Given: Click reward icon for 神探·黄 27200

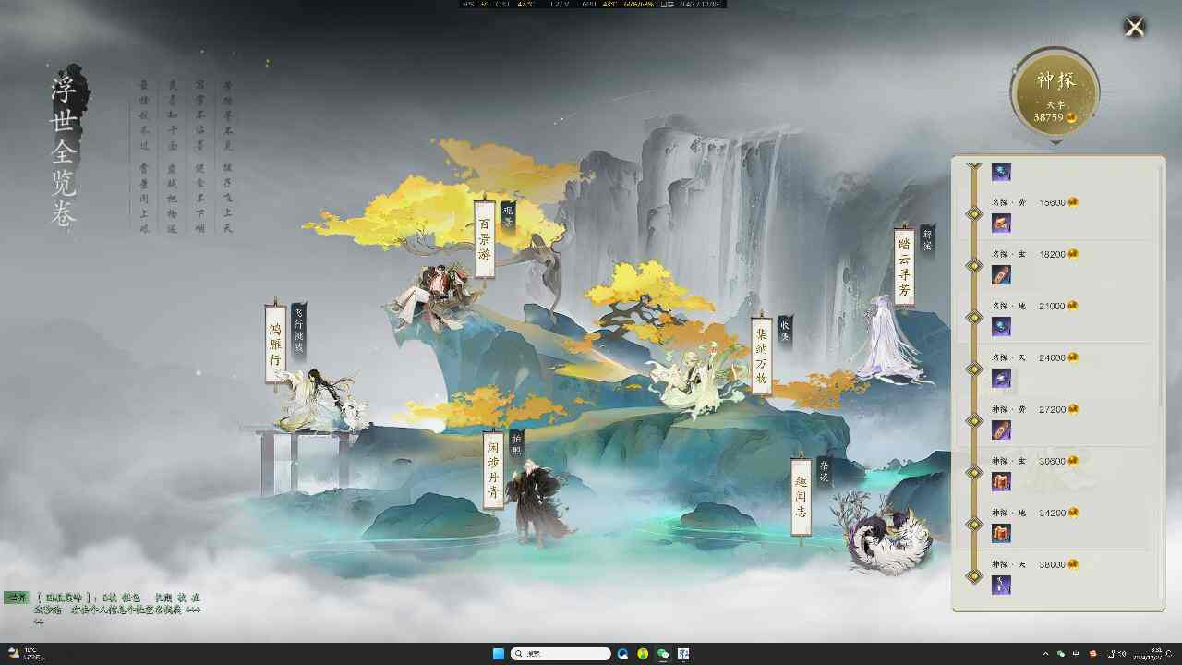Looking at the screenshot, I should click(1001, 429).
